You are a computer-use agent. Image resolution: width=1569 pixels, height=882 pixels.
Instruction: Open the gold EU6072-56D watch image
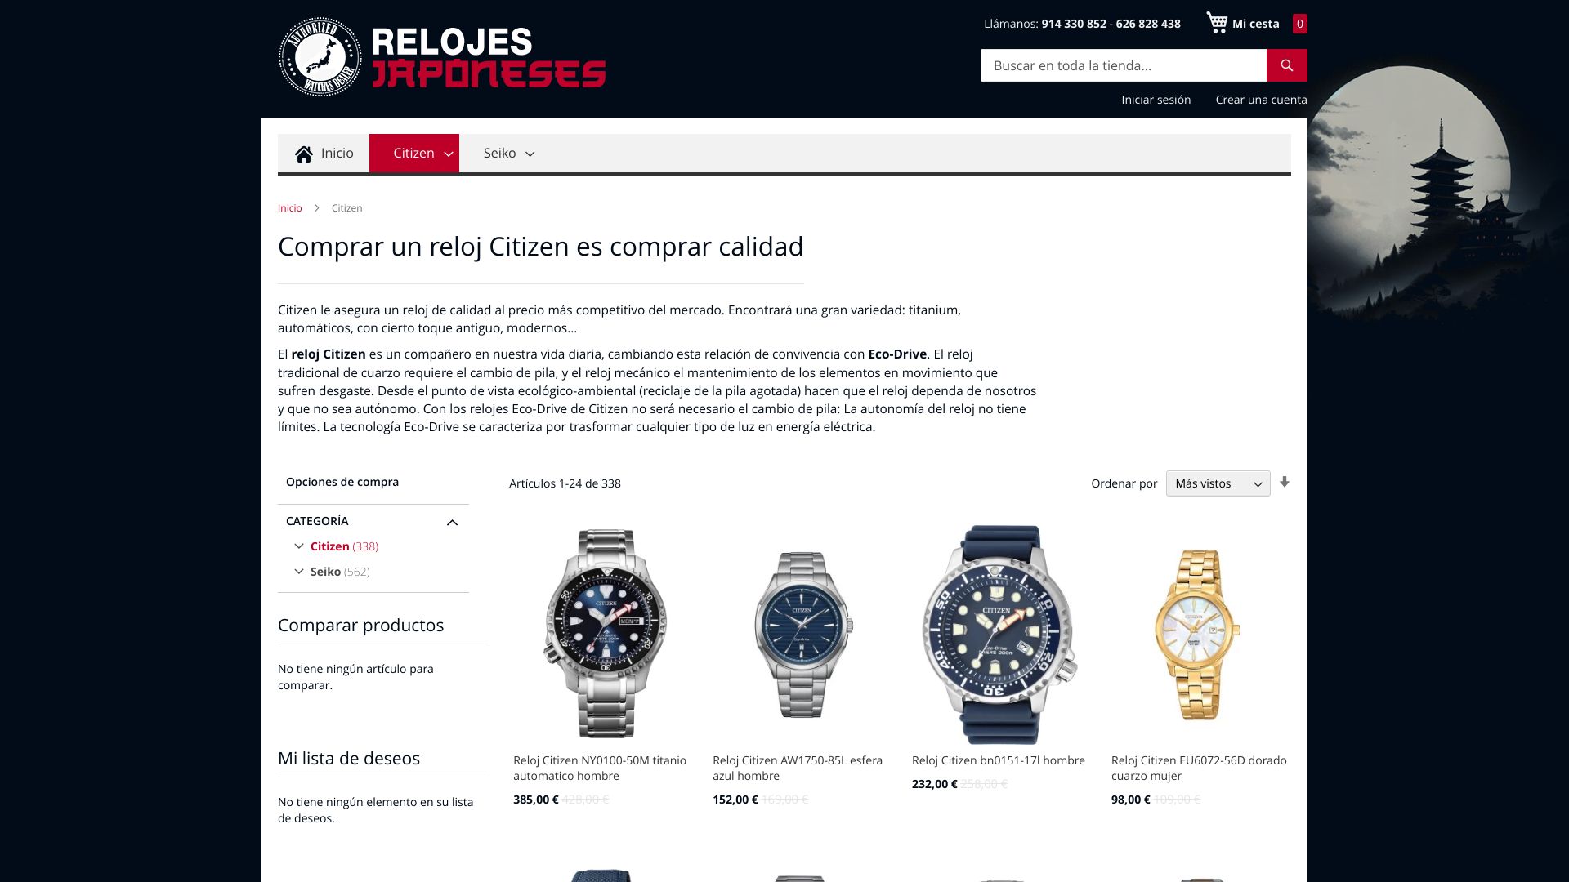pos(1198,634)
